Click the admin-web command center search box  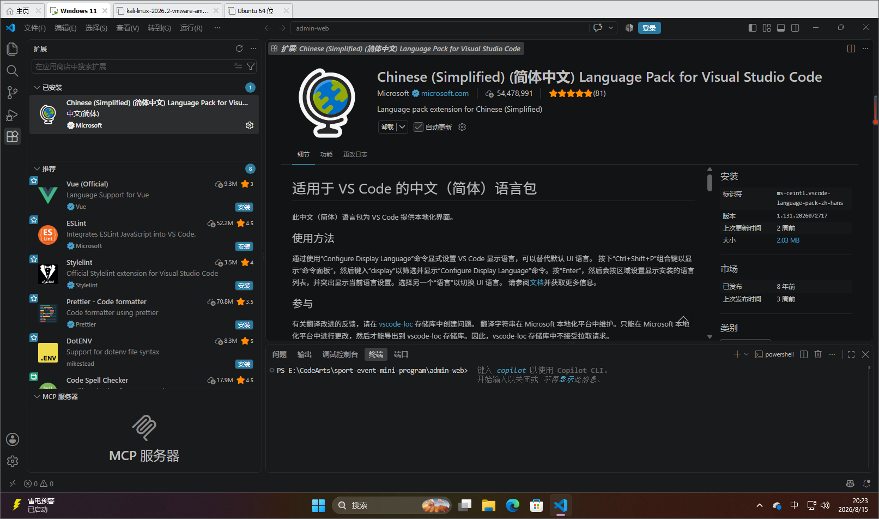point(440,28)
